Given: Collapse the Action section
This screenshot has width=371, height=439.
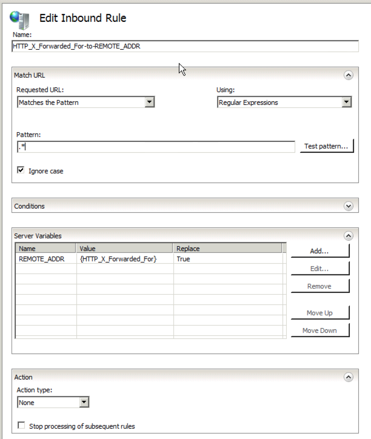Looking at the screenshot, I should click(348, 377).
